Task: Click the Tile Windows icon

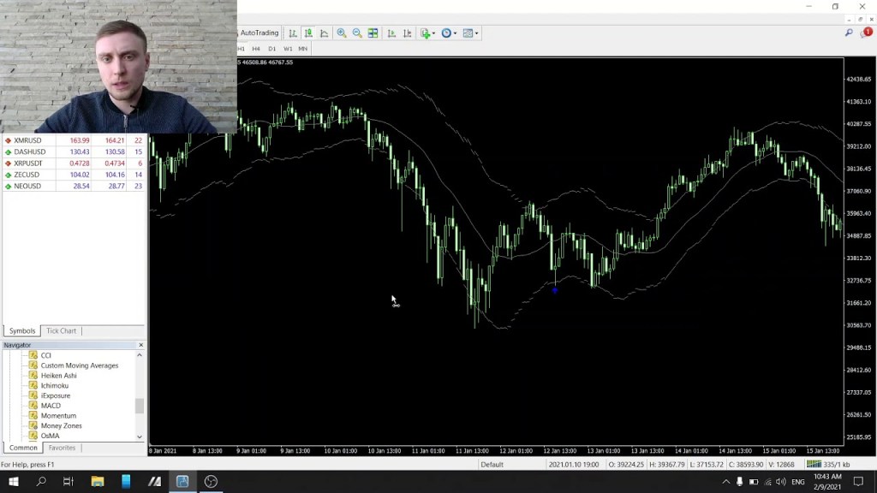Action: pyautogui.click(x=372, y=33)
